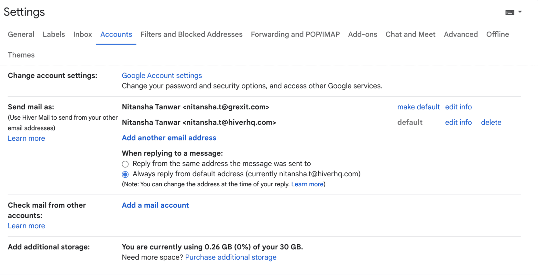Screen dimensions: 538x275
Task: Delete the hiverhq.com send-as address
Action: click(491, 122)
